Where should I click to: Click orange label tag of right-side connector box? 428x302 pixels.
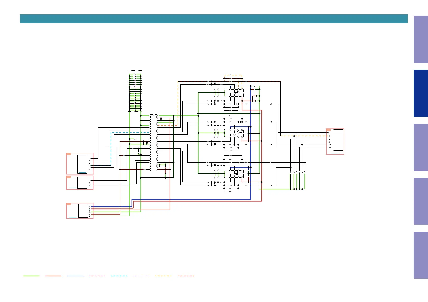coord(328,130)
